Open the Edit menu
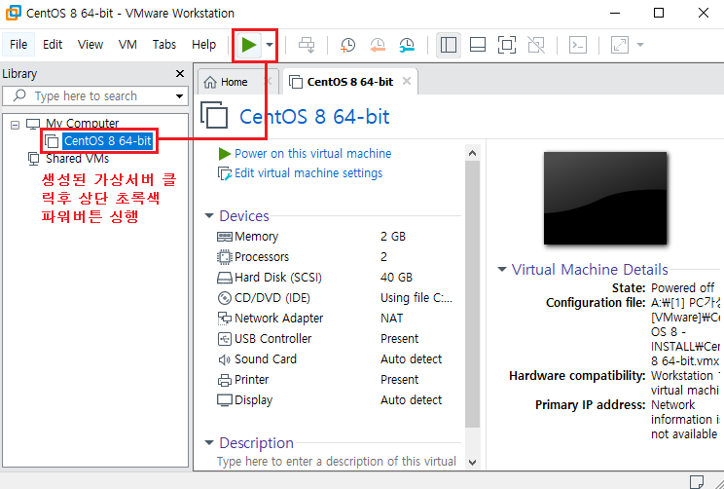The width and height of the screenshot is (724, 489). [x=53, y=45]
